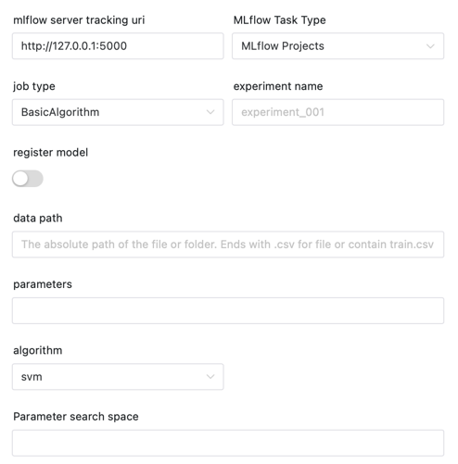Viewport: 458px width, 464px height.
Task: Click the experiment name input field
Action: pos(337,112)
